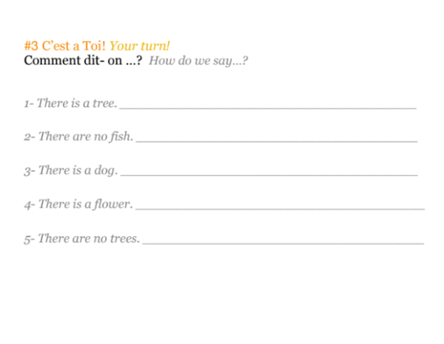Click the gray 'How do we say...?' translation
444x344 pixels.
198,61
